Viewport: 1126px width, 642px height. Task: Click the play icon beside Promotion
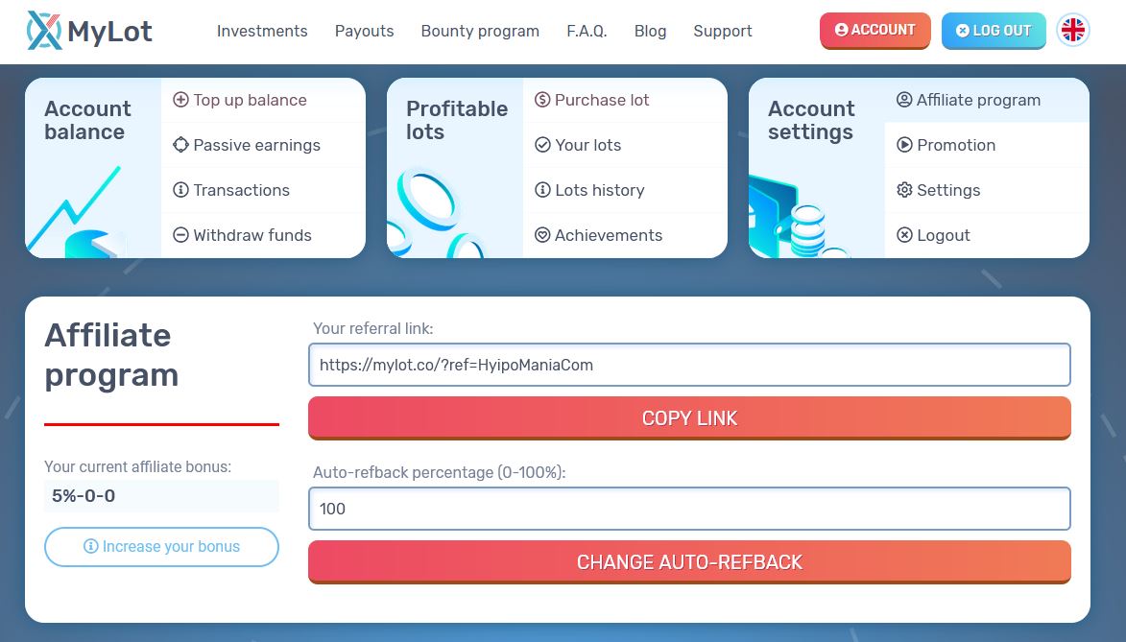904,145
